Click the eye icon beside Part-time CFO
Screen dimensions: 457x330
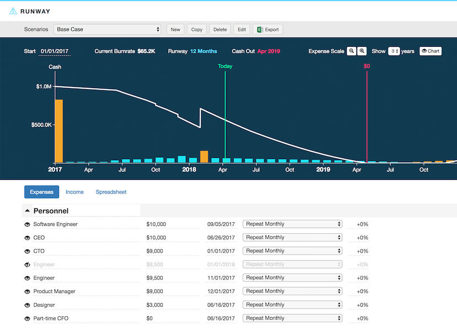(x=27, y=318)
